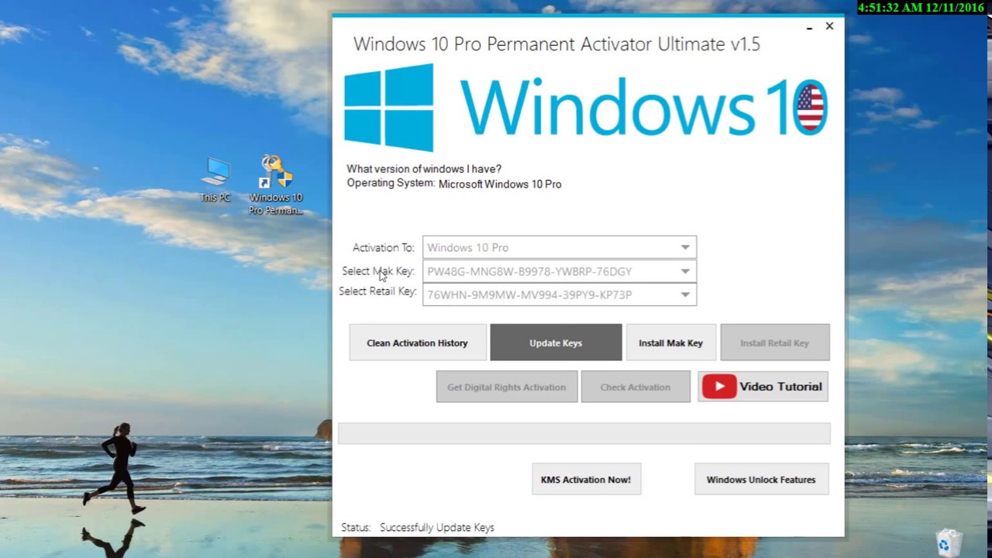
Task: Open the Video Tutorial button
Action: [x=763, y=387]
